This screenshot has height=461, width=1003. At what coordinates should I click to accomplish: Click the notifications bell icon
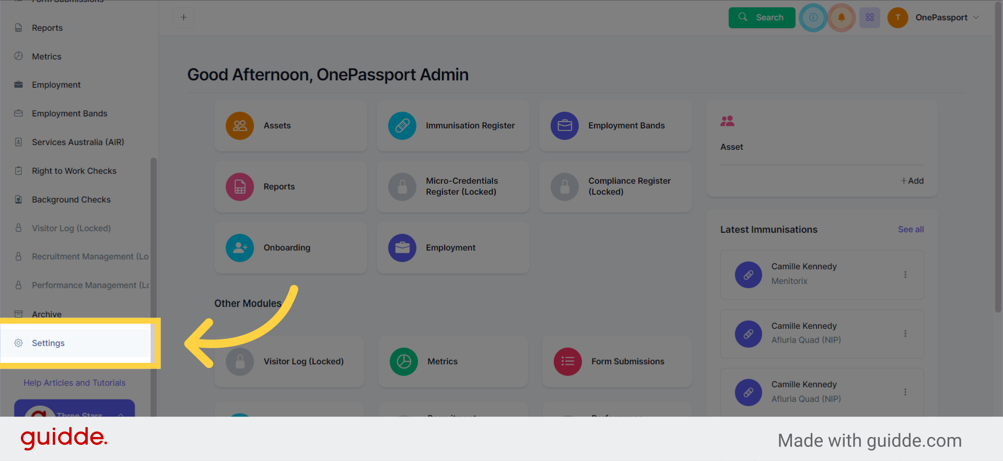pos(841,17)
